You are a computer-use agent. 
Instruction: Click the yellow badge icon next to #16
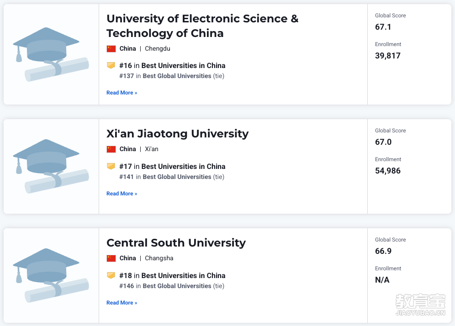point(111,65)
